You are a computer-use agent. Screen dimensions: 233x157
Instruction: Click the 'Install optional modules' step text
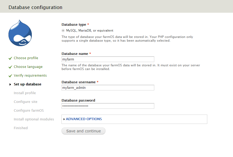point(34,119)
